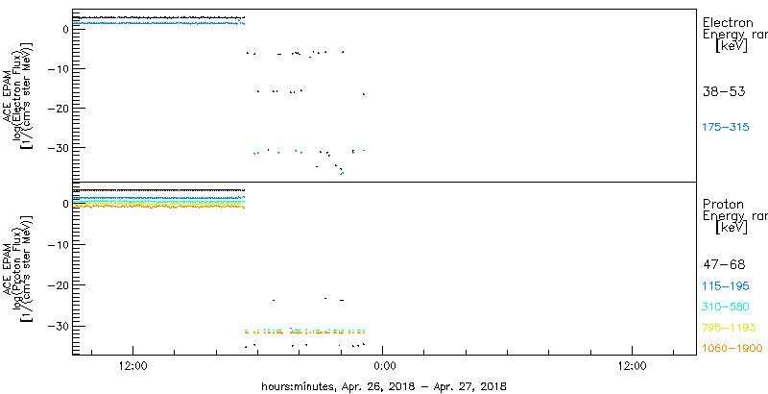Select the blue 115-195 proton legend label
Viewport: 768px width, 394px height.
tap(726, 286)
